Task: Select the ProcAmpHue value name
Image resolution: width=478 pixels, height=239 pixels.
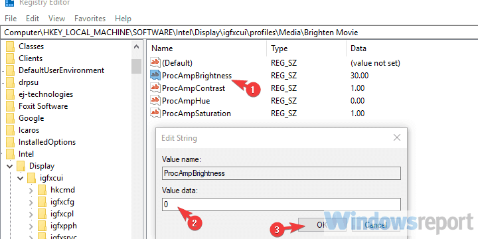Action: click(186, 101)
